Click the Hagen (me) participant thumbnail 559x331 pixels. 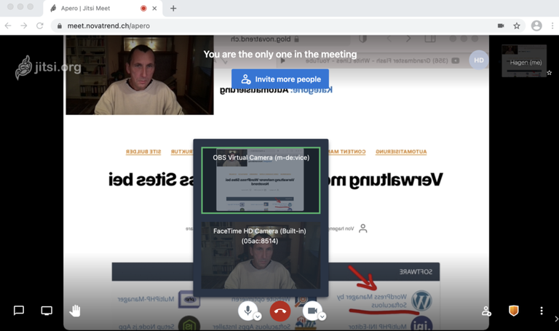coord(524,61)
